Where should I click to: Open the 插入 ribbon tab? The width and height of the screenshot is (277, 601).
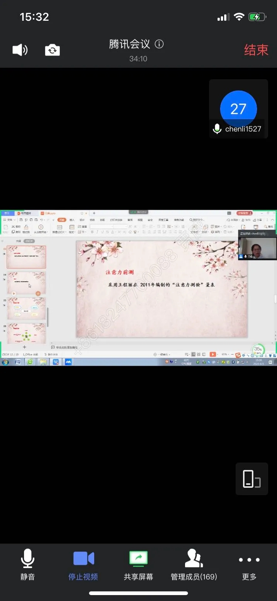click(72, 220)
